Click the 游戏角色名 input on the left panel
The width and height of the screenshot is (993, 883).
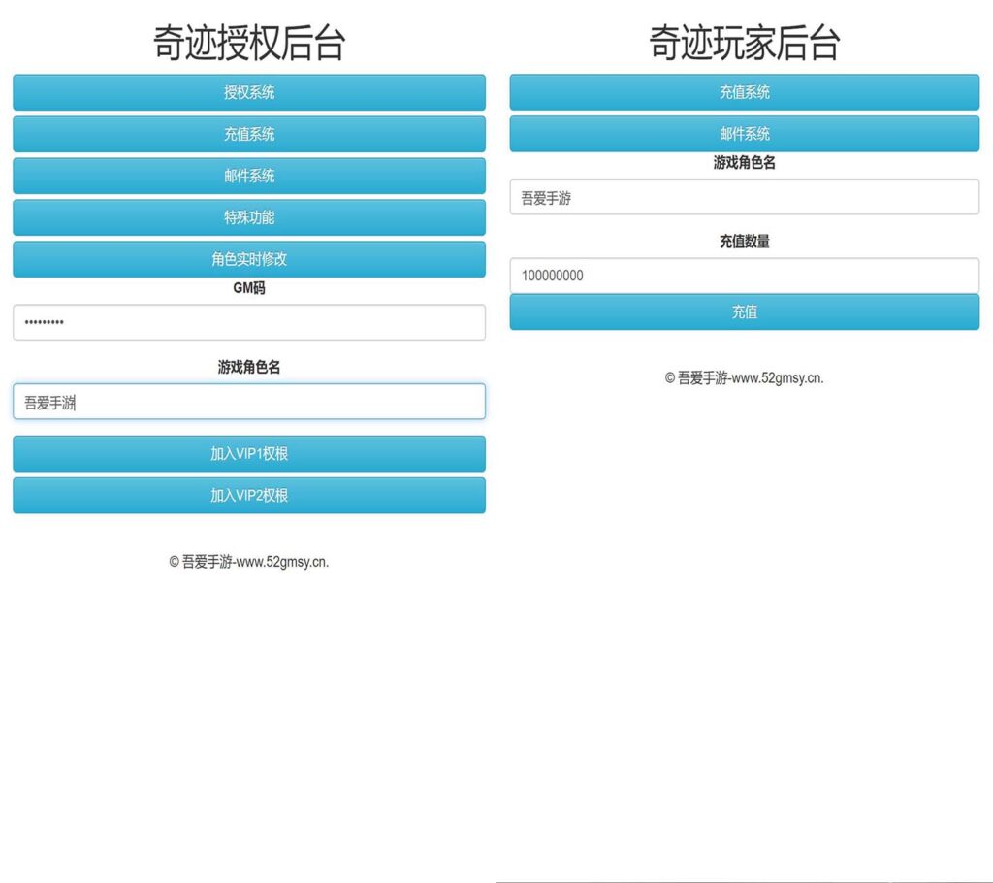pos(247,401)
